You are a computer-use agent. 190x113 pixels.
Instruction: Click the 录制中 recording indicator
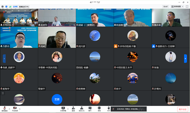8,12
